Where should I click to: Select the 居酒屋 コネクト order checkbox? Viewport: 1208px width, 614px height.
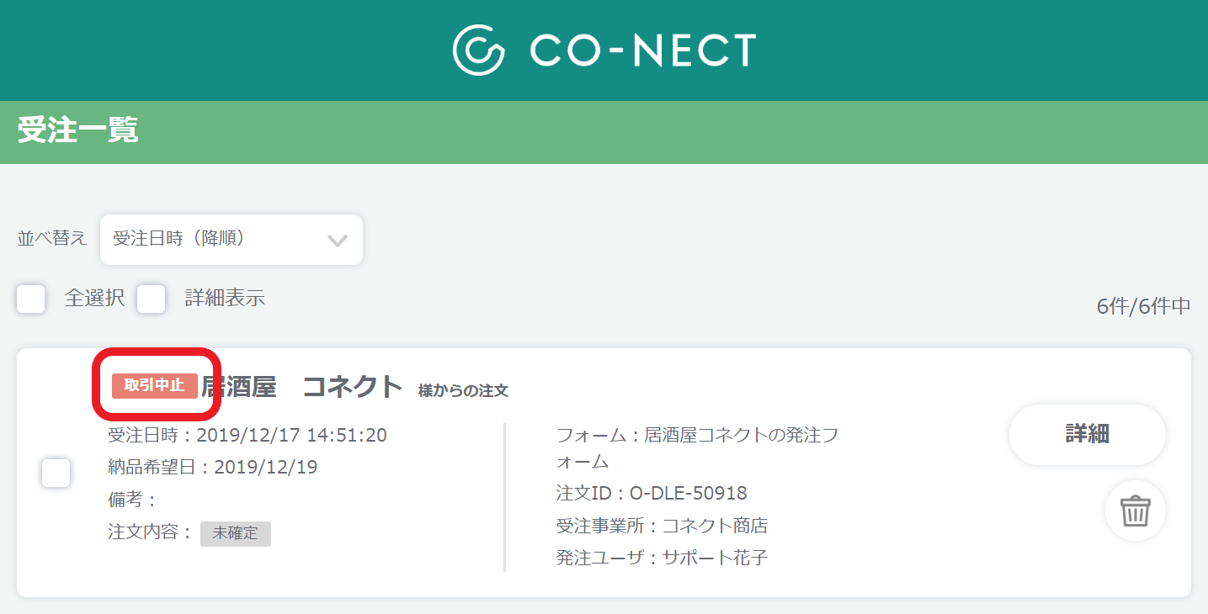(56, 473)
